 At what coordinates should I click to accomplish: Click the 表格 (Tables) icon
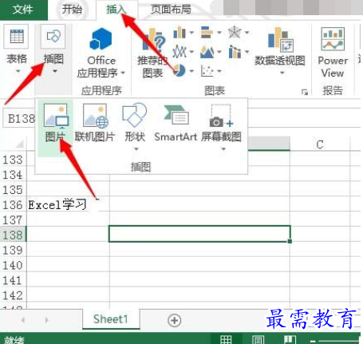(x=17, y=37)
